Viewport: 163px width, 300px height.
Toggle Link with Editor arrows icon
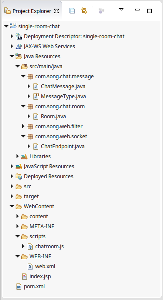pyautogui.click(x=84, y=10)
